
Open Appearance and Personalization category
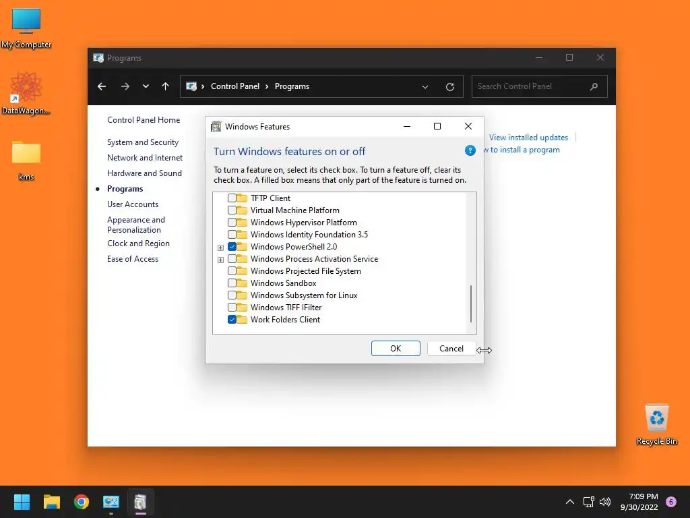[136, 225]
